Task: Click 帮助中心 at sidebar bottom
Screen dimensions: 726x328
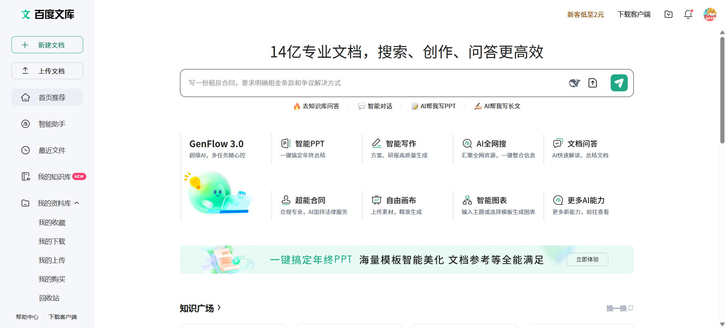Action: [x=27, y=317]
